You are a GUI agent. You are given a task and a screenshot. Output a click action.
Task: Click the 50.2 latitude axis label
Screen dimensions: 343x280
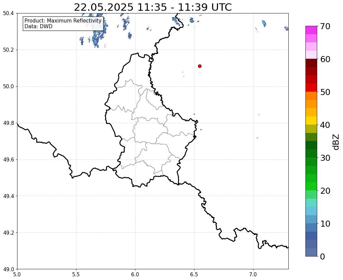pos(8,50)
